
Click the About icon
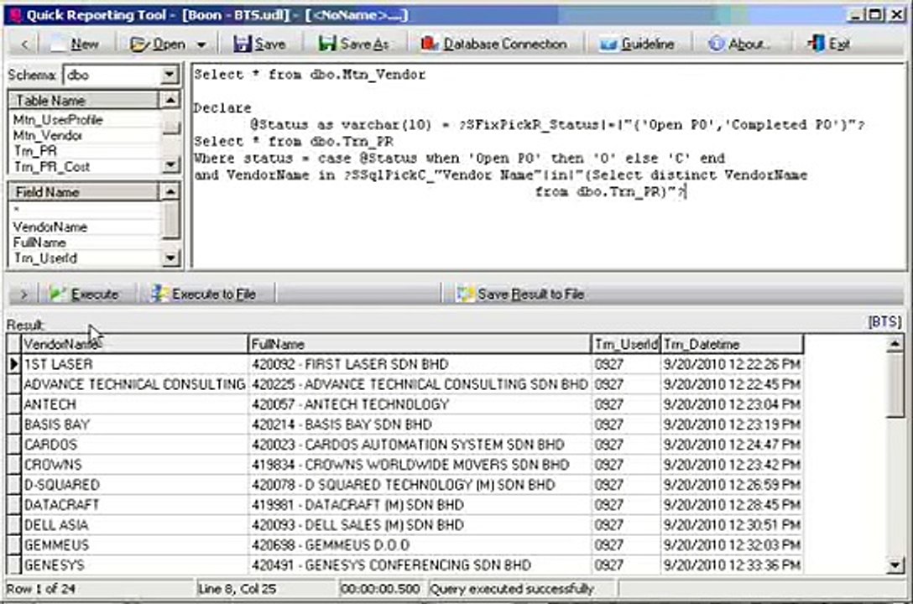tap(716, 44)
